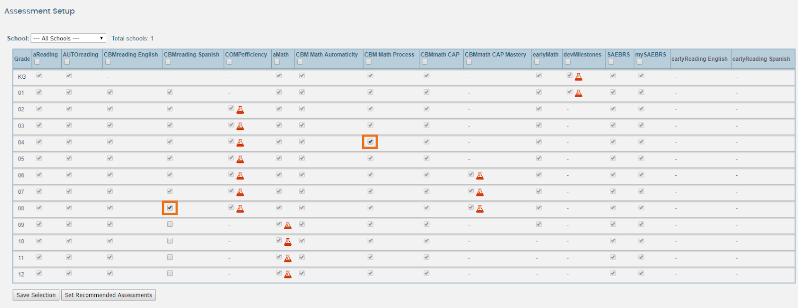Click the flask icon in grade 01 devMilestones
This screenshot has width=798, height=308.
pyautogui.click(x=579, y=93)
